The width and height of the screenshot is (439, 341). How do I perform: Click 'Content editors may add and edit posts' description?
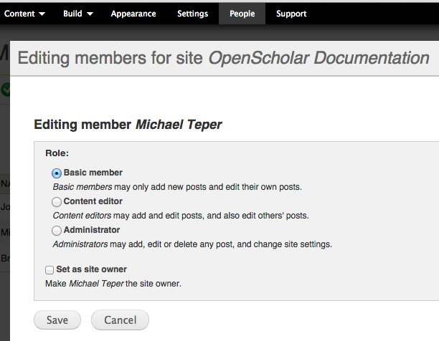(x=181, y=216)
